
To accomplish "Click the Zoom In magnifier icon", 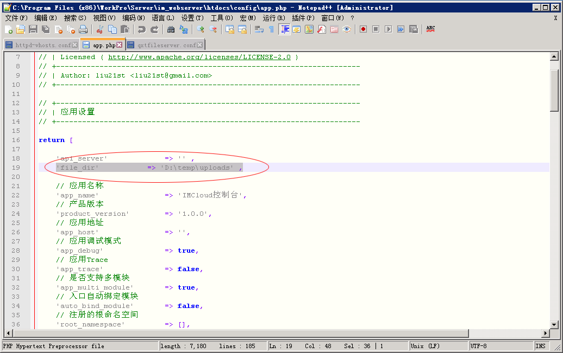I will [201, 29].
